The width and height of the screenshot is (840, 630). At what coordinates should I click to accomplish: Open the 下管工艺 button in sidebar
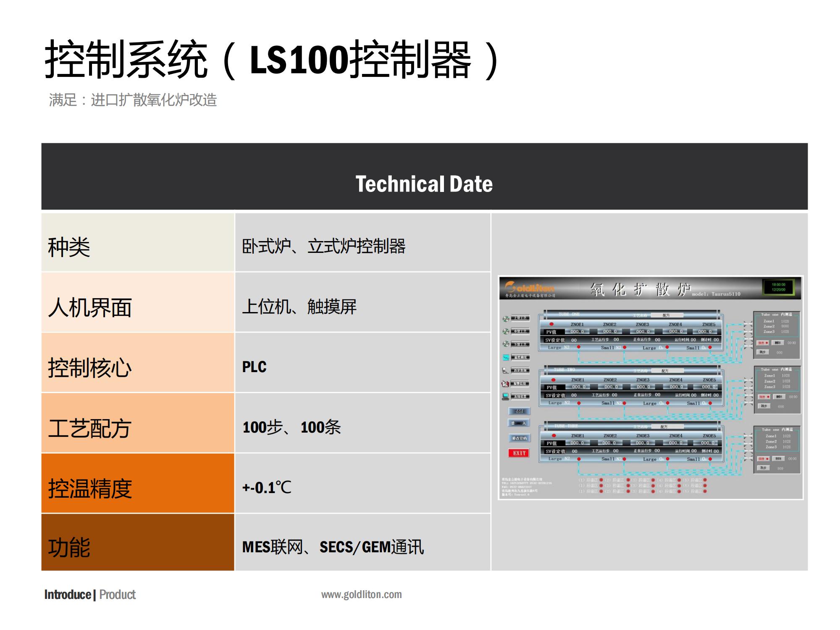click(x=520, y=344)
